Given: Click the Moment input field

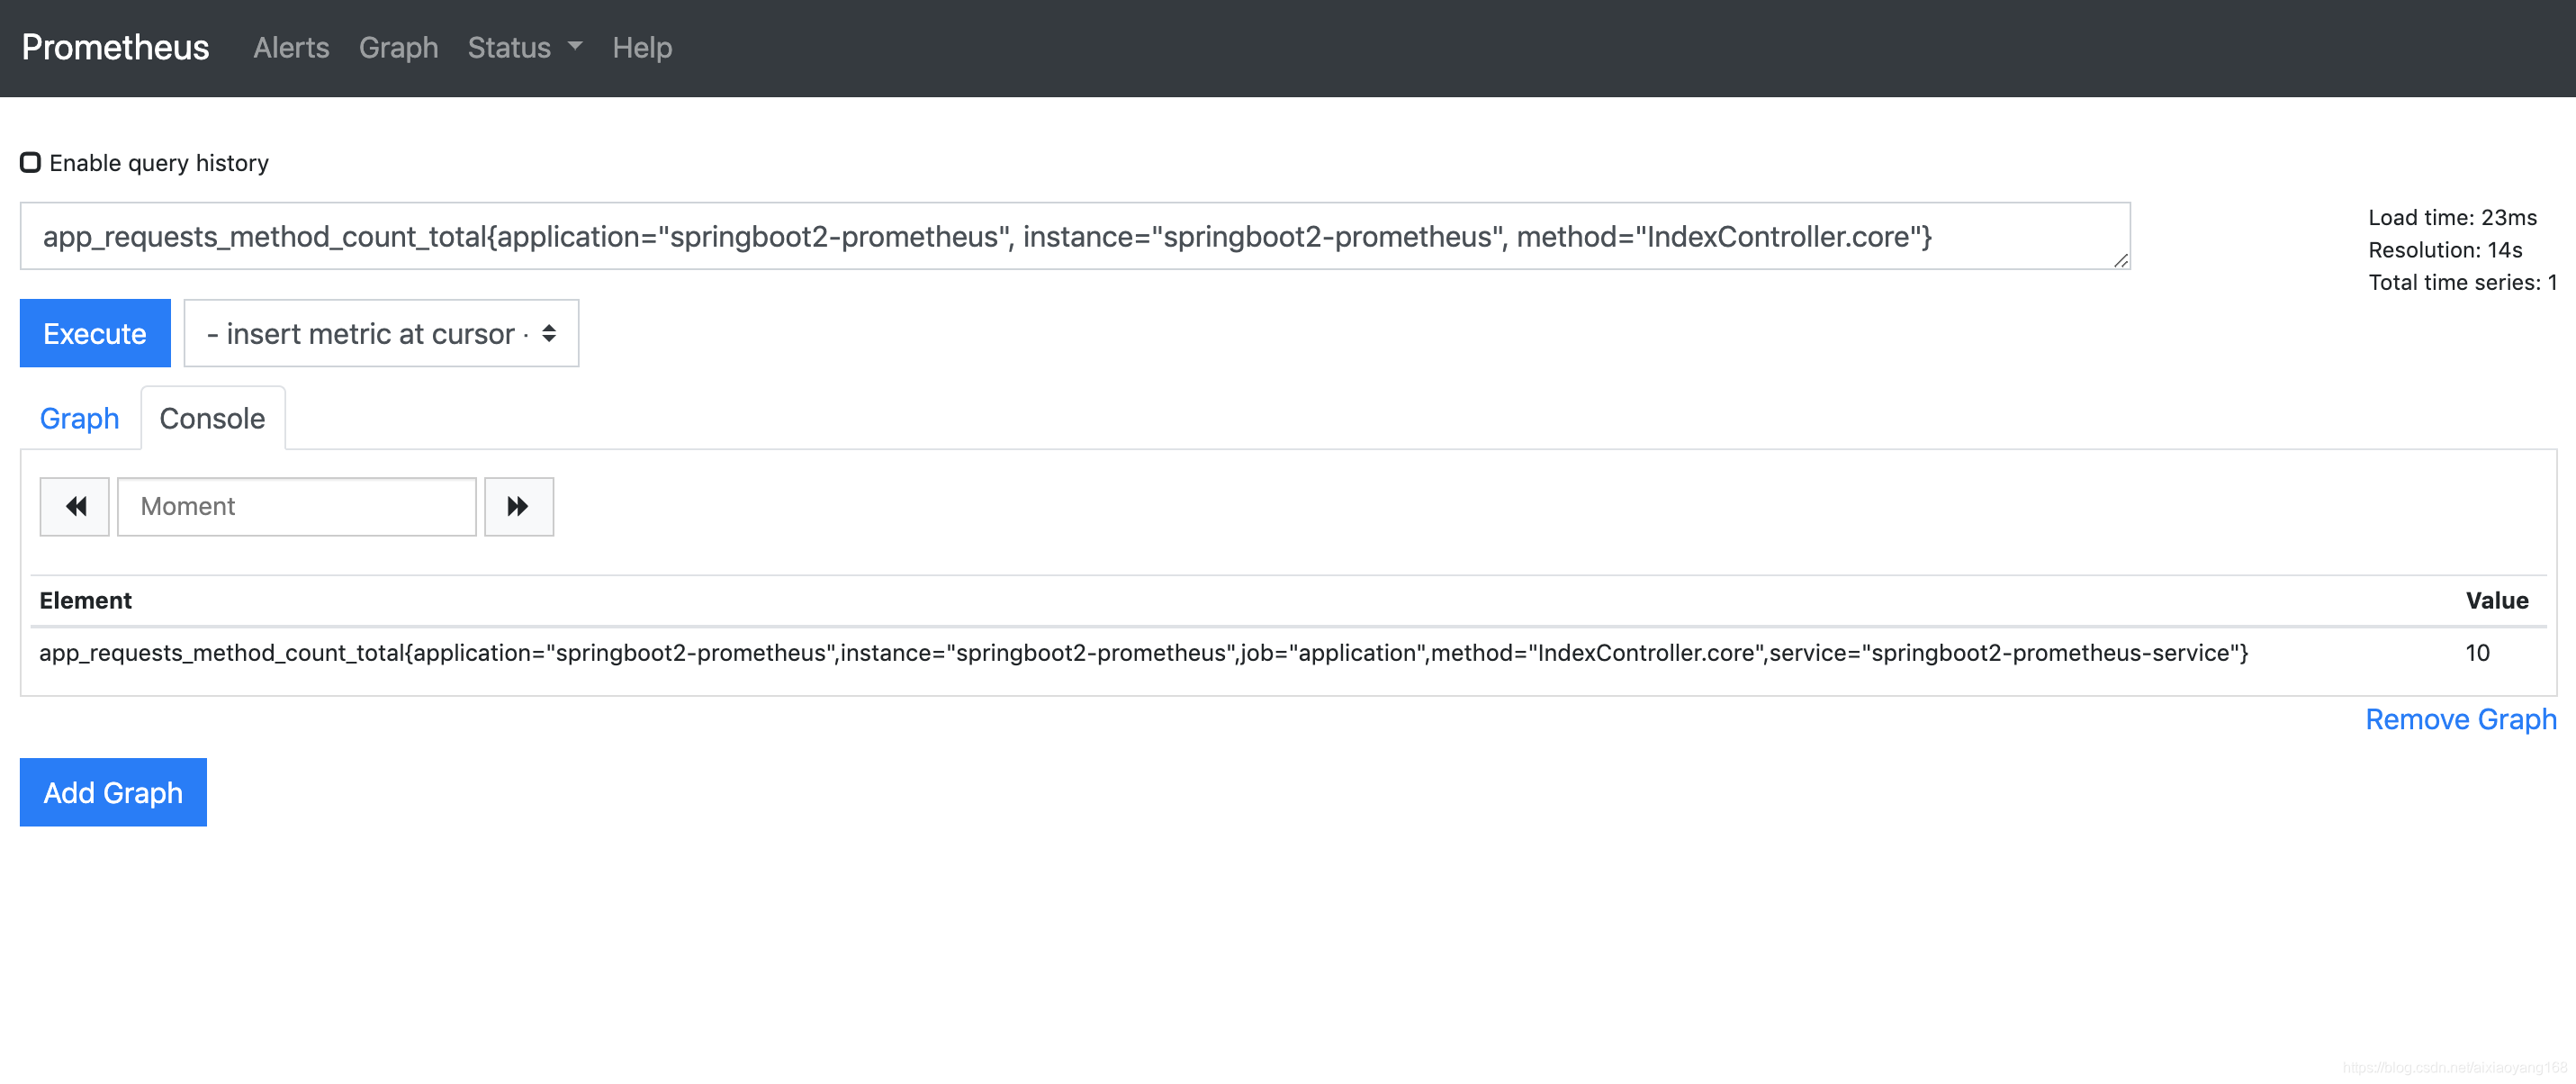Looking at the screenshot, I should pyautogui.click(x=296, y=506).
